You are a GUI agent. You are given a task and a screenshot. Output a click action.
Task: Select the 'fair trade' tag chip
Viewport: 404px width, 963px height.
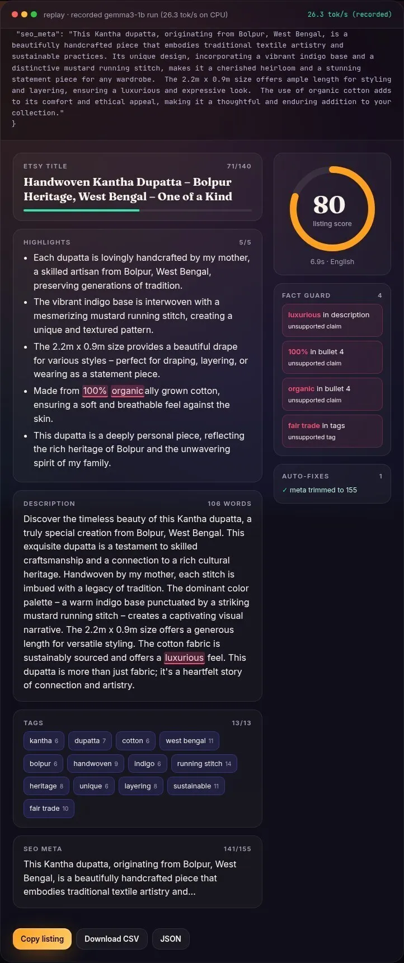[x=49, y=808]
